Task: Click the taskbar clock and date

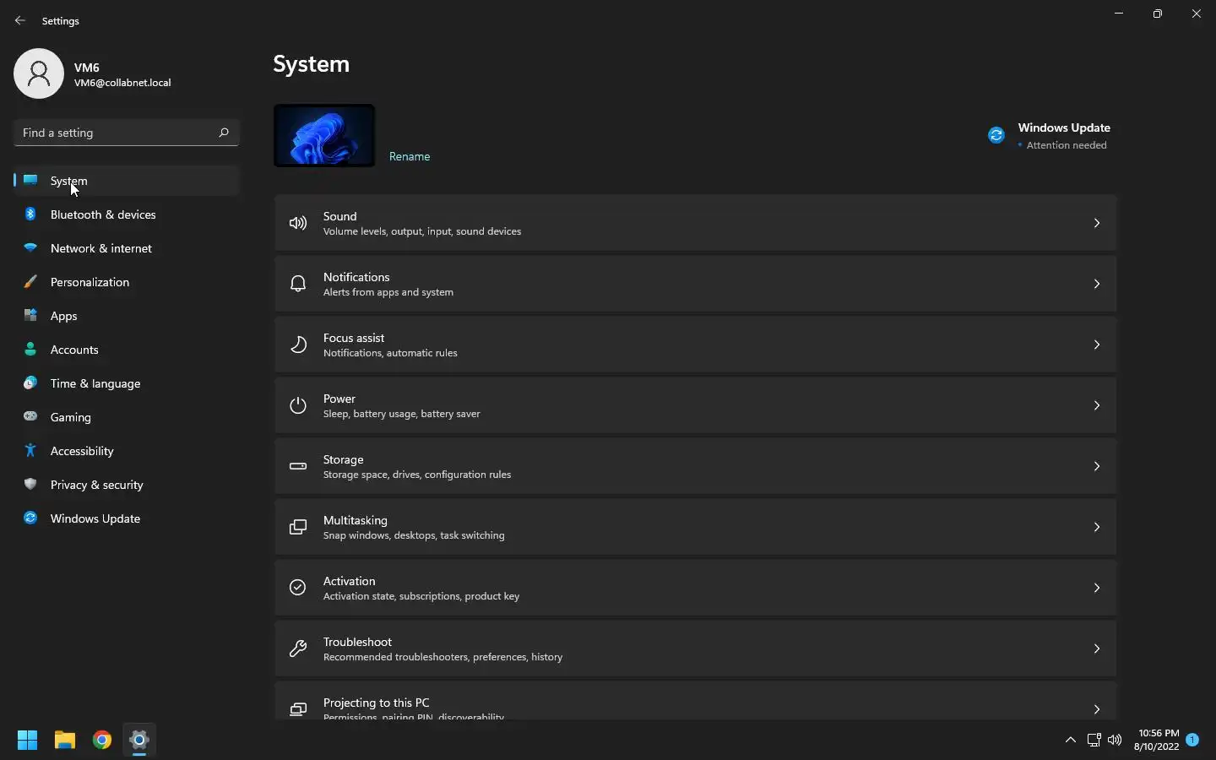Action: 1157,740
